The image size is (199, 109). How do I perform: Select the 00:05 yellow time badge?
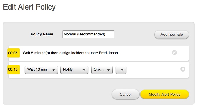13,53
